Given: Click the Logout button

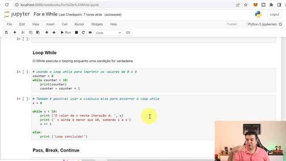Looking at the screenshot, I should point(274,14).
